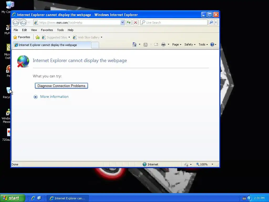269x202 pixels.
Task: Add page to Favorites bar icon
Action: (37, 37)
